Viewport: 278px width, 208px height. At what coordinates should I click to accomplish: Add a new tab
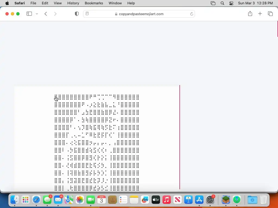(260, 14)
